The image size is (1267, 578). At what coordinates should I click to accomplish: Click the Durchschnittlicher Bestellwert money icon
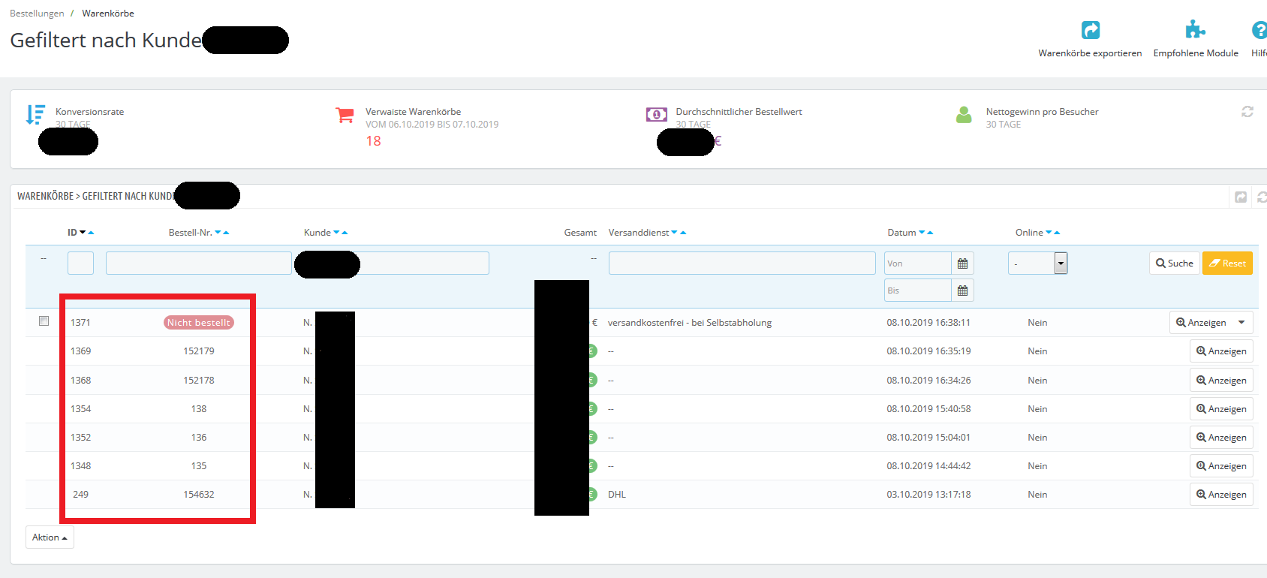(x=656, y=114)
